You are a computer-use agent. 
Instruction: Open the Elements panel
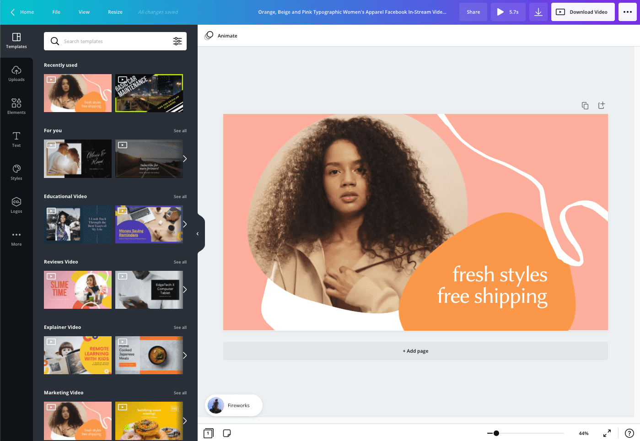click(x=16, y=106)
